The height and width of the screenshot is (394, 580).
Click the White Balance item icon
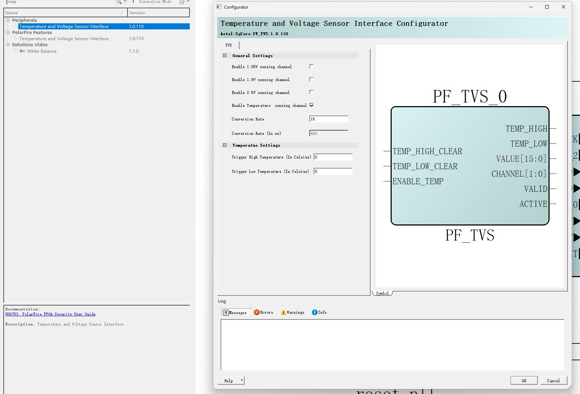(23, 51)
